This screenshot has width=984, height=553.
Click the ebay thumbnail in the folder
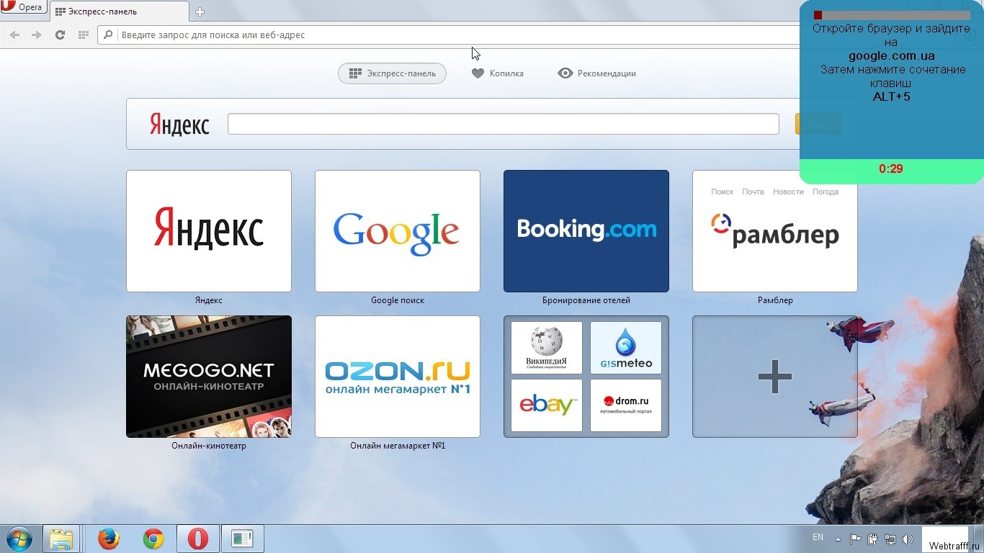pyautogui.click(x=547, y=405)
